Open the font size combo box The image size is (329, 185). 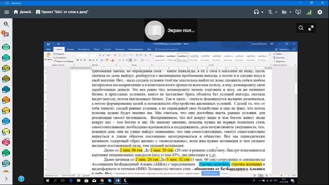tap(94, 55)
